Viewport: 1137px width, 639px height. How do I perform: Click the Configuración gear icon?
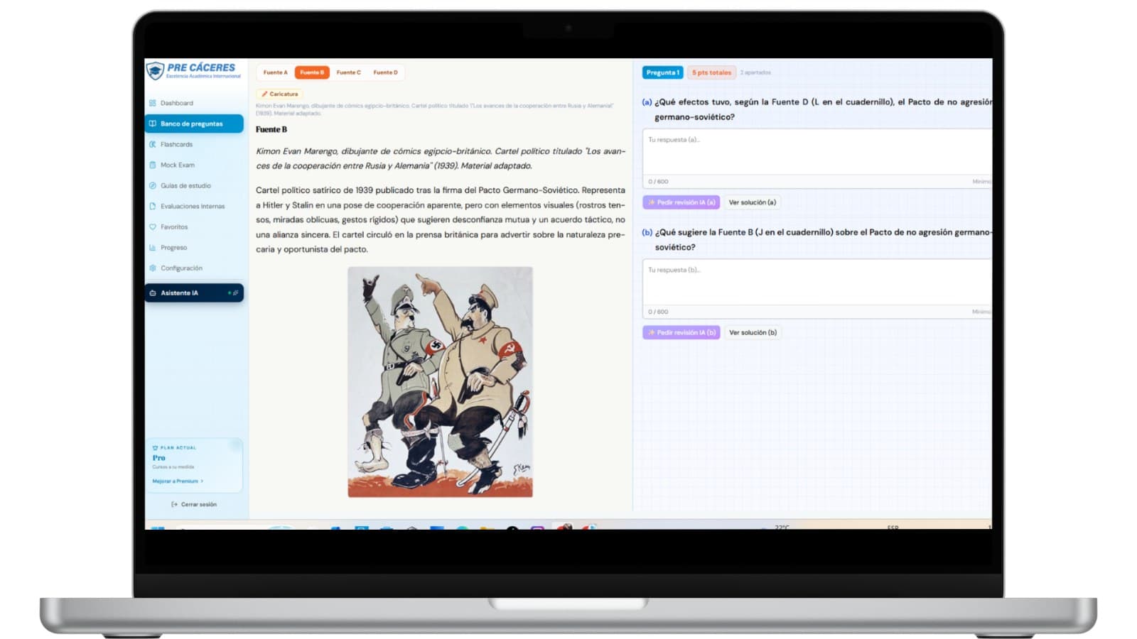[153, 268]
